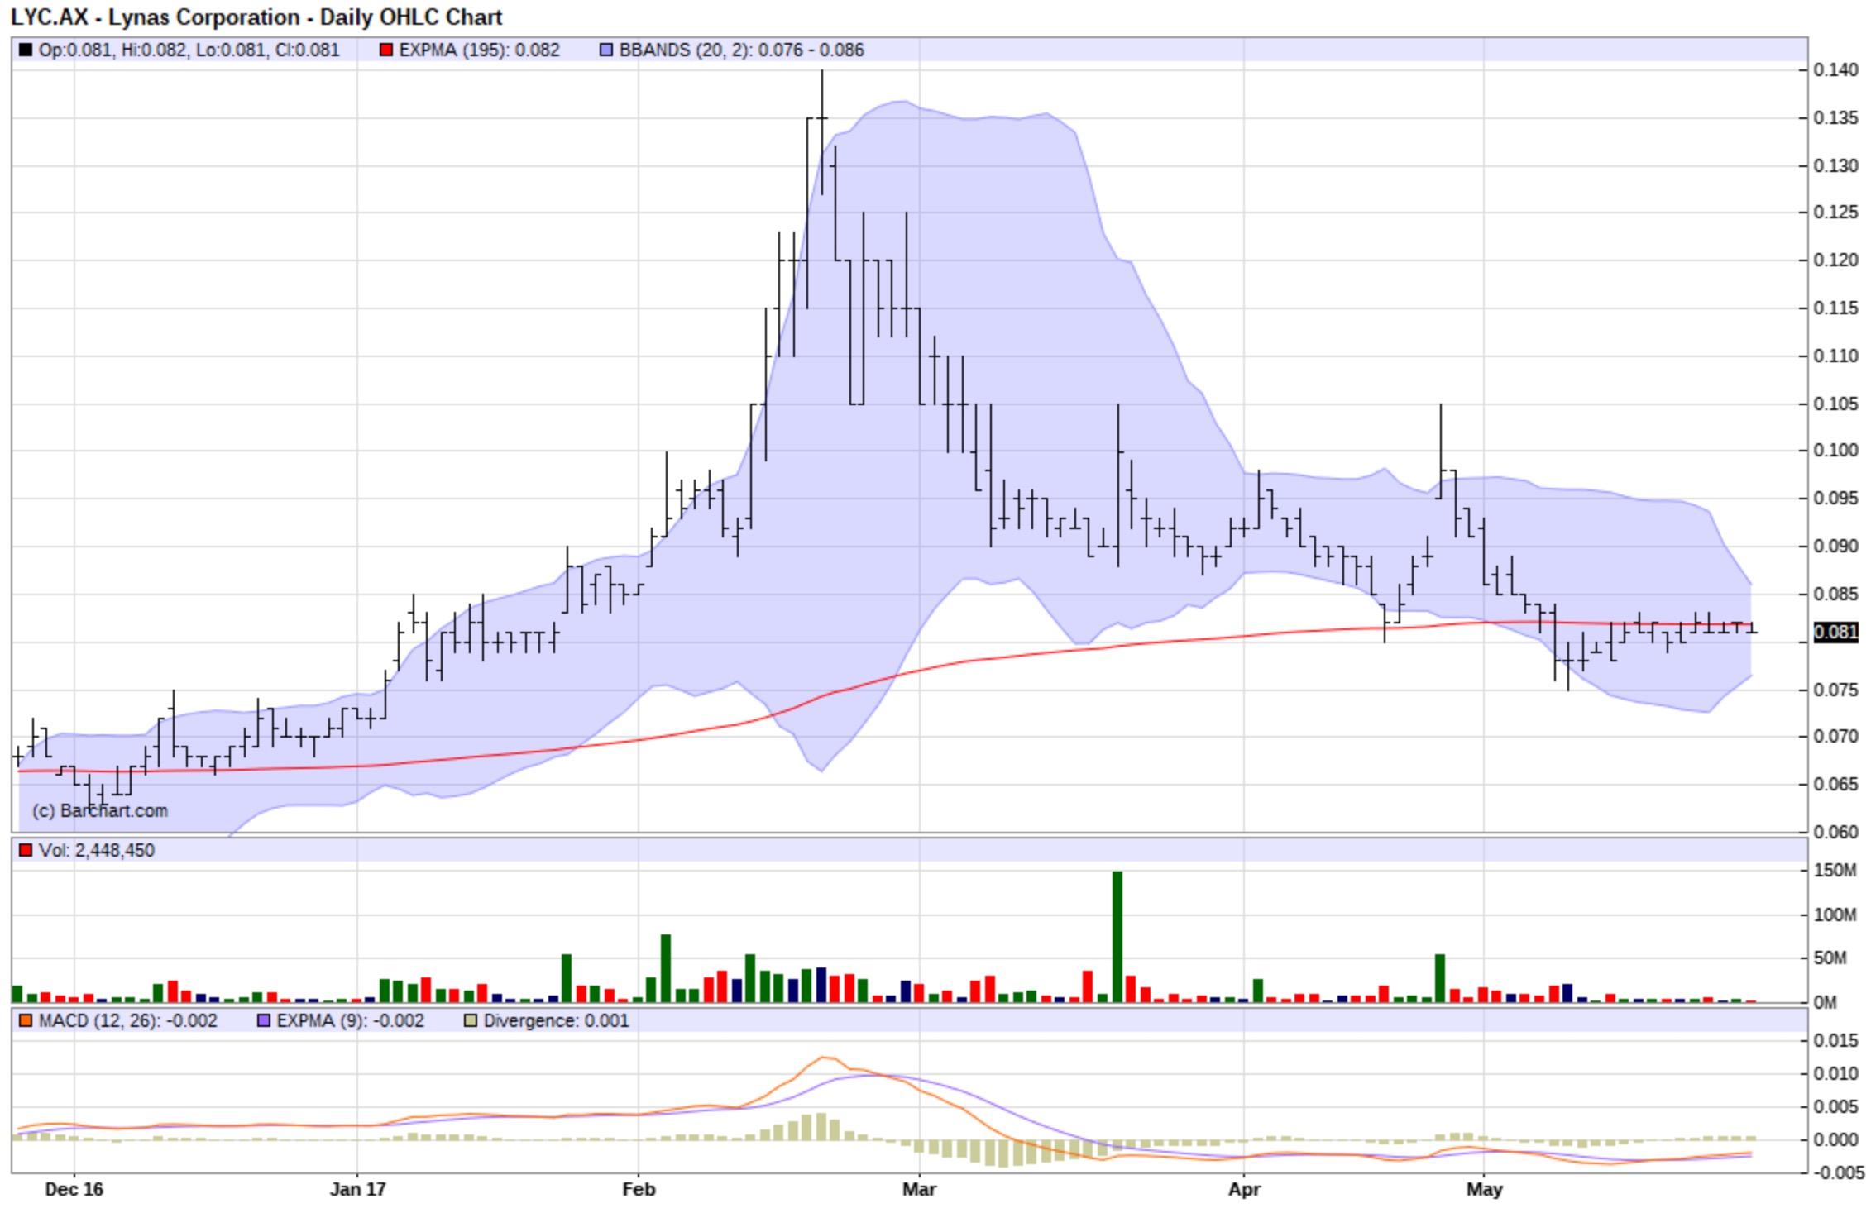
Task: Click the chart title LYC.AX Lynas Corporation
Action: tap(256, 17)
